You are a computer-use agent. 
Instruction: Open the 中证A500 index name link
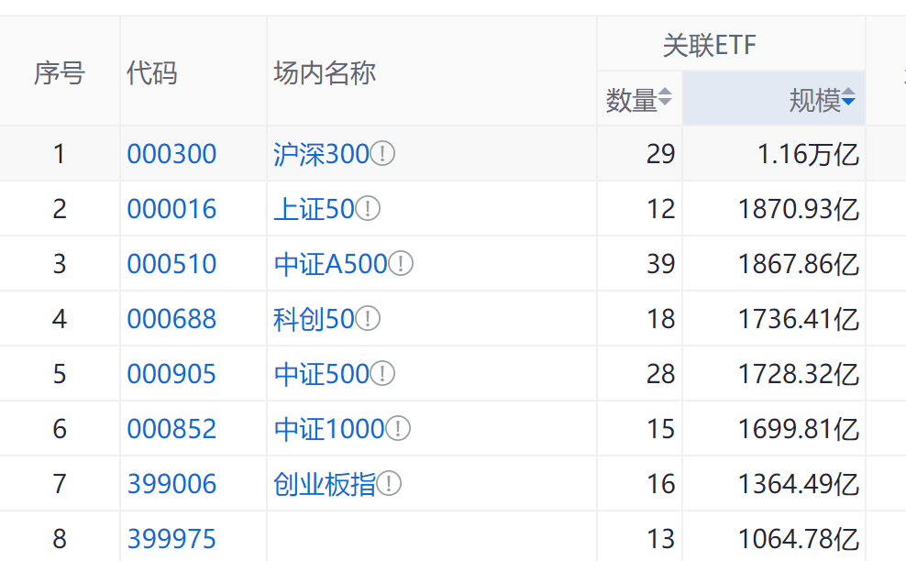click(x=330, y=263)
